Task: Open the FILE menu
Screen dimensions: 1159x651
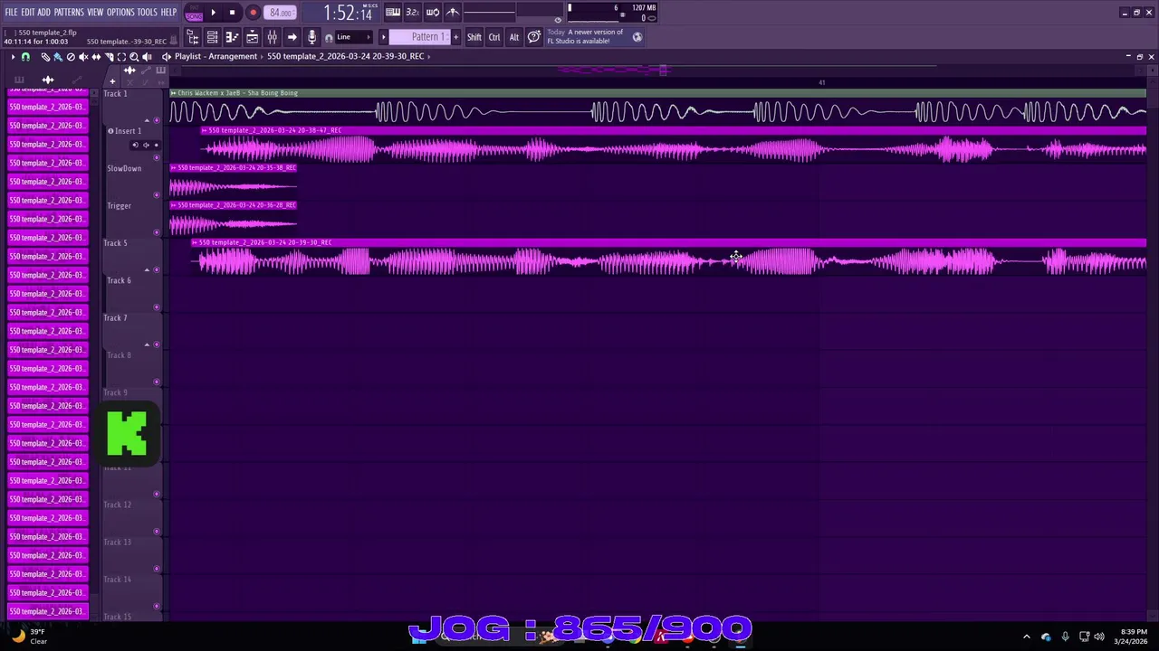Action: pyautogui.click(x=11, y=13)
